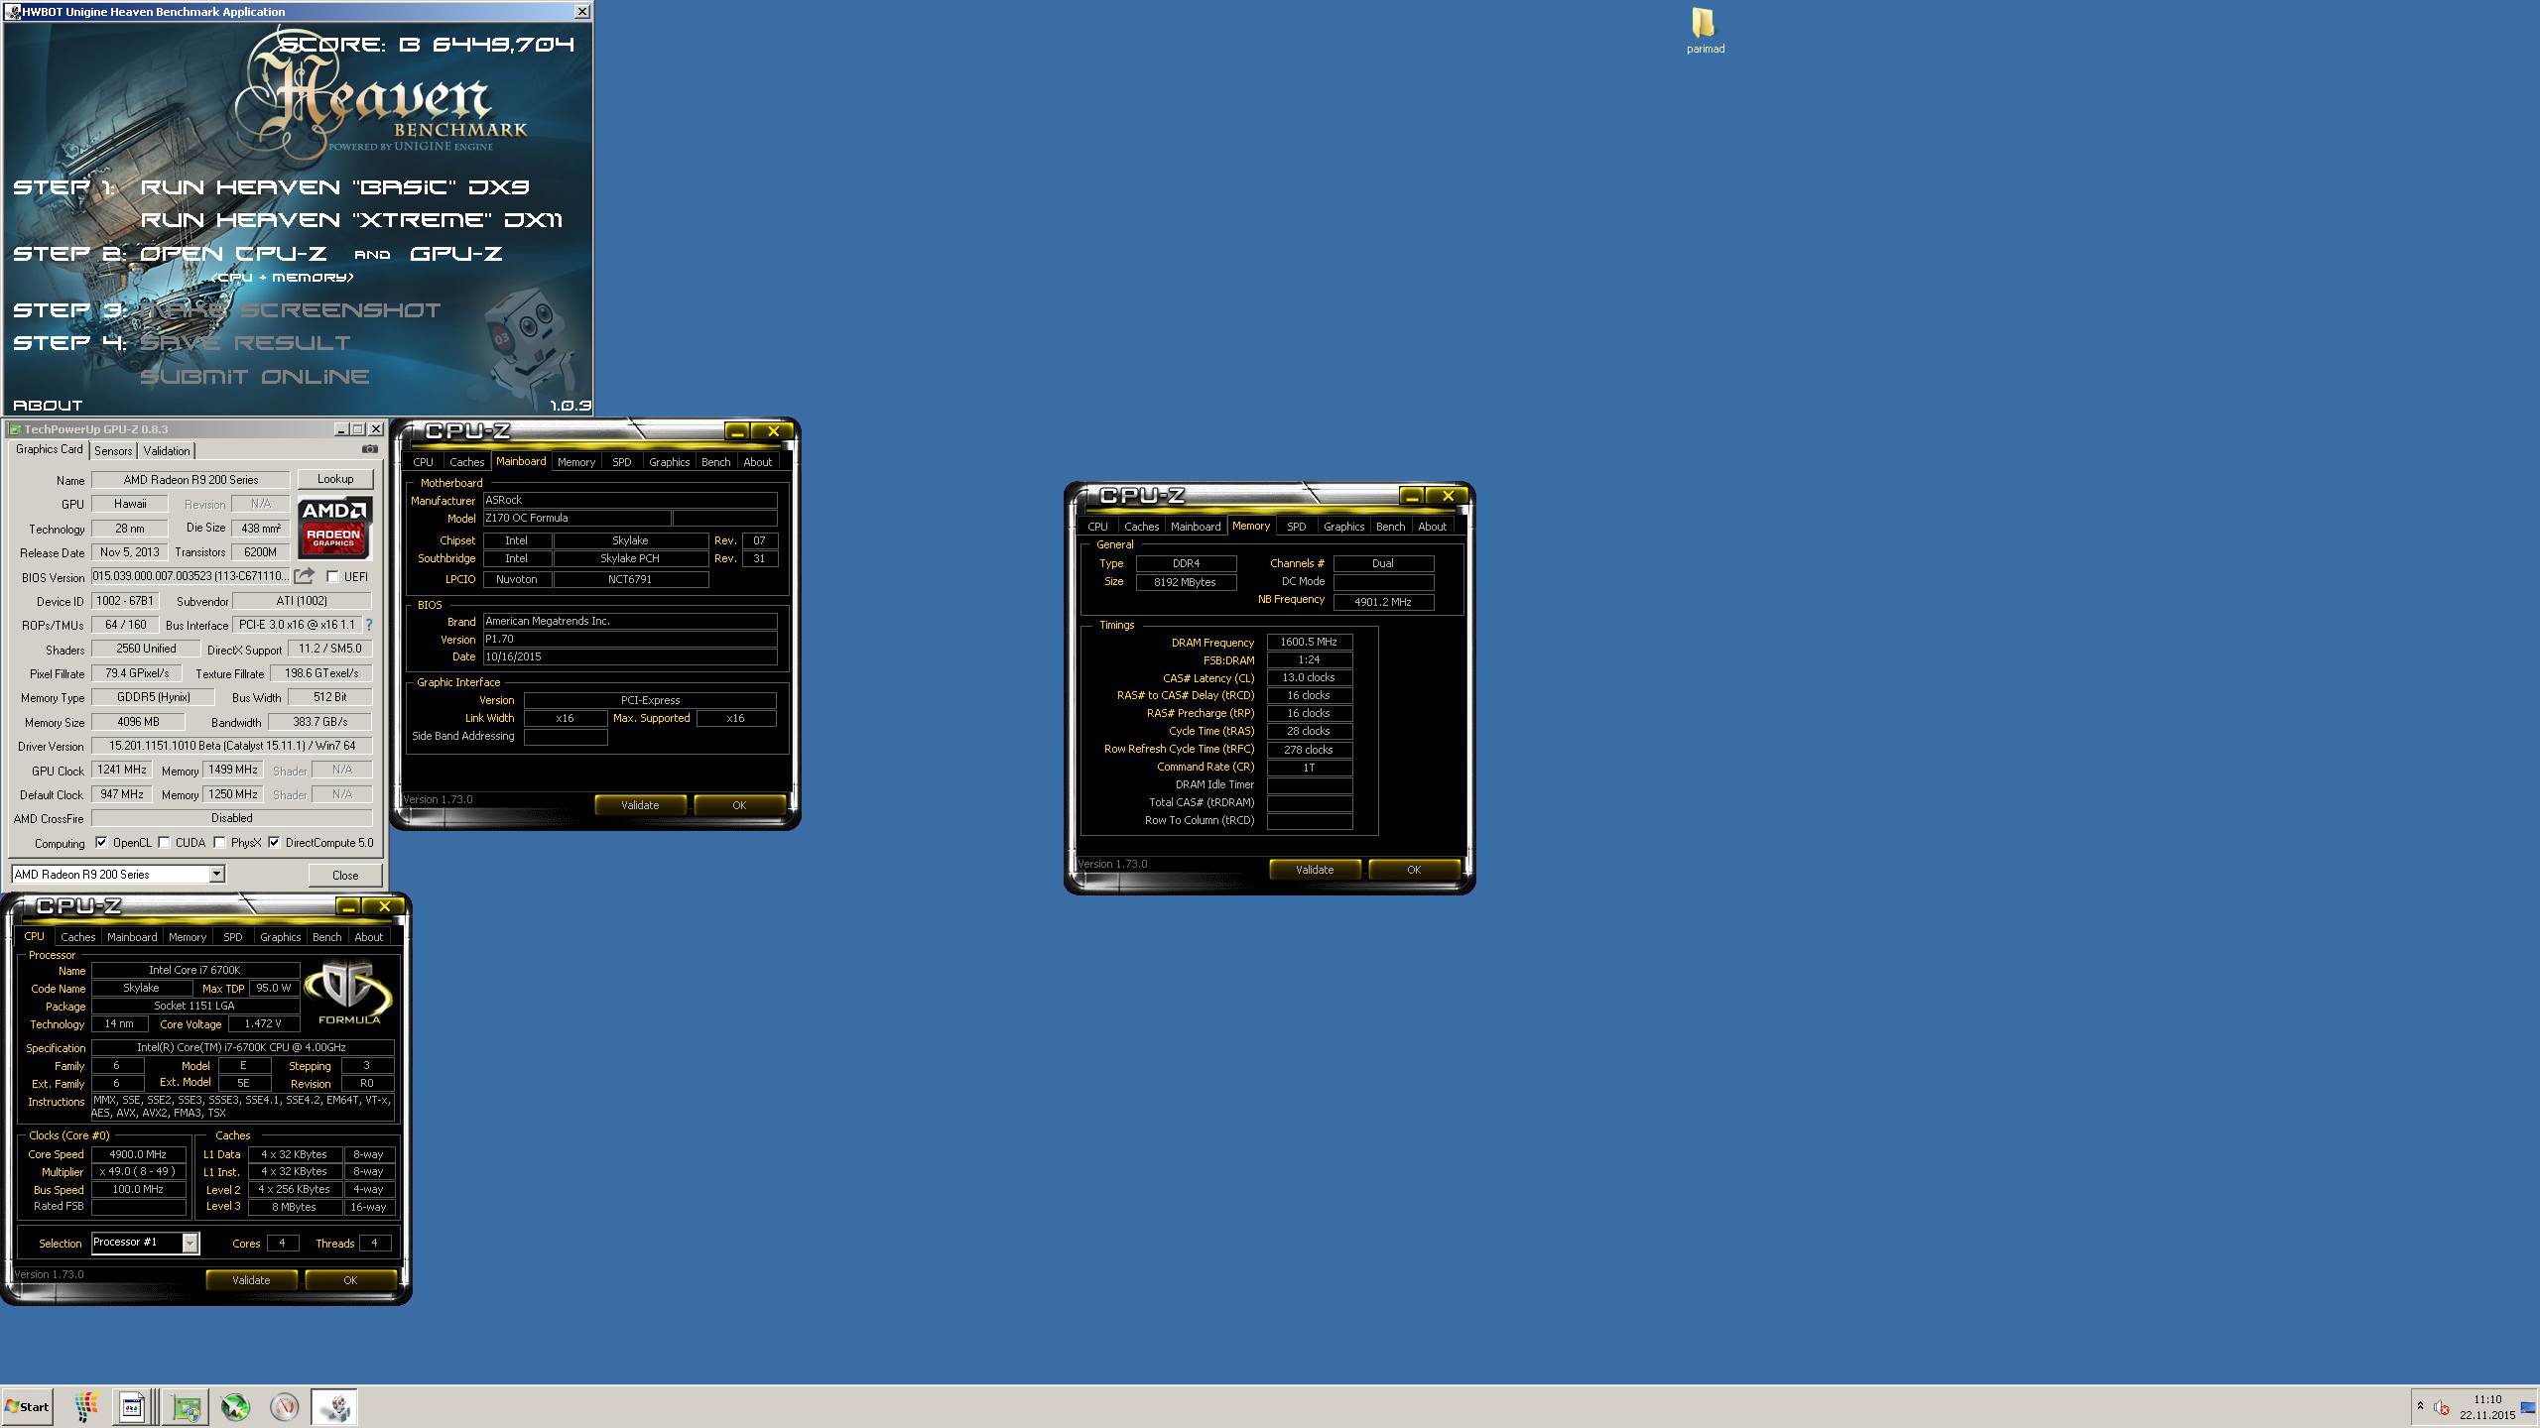Toggle the OpenCL checkbox
Screen dimensions: 2540x1428
coord(101,843)
